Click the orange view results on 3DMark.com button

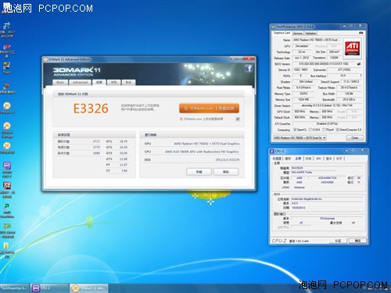pos(209,109)
